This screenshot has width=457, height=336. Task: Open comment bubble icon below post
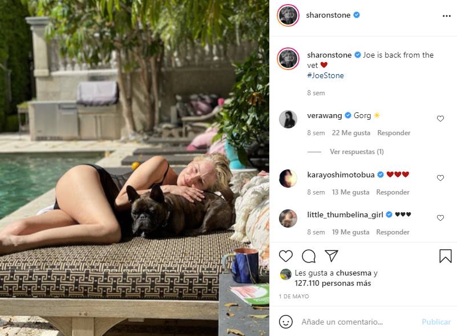pos(309,256)
